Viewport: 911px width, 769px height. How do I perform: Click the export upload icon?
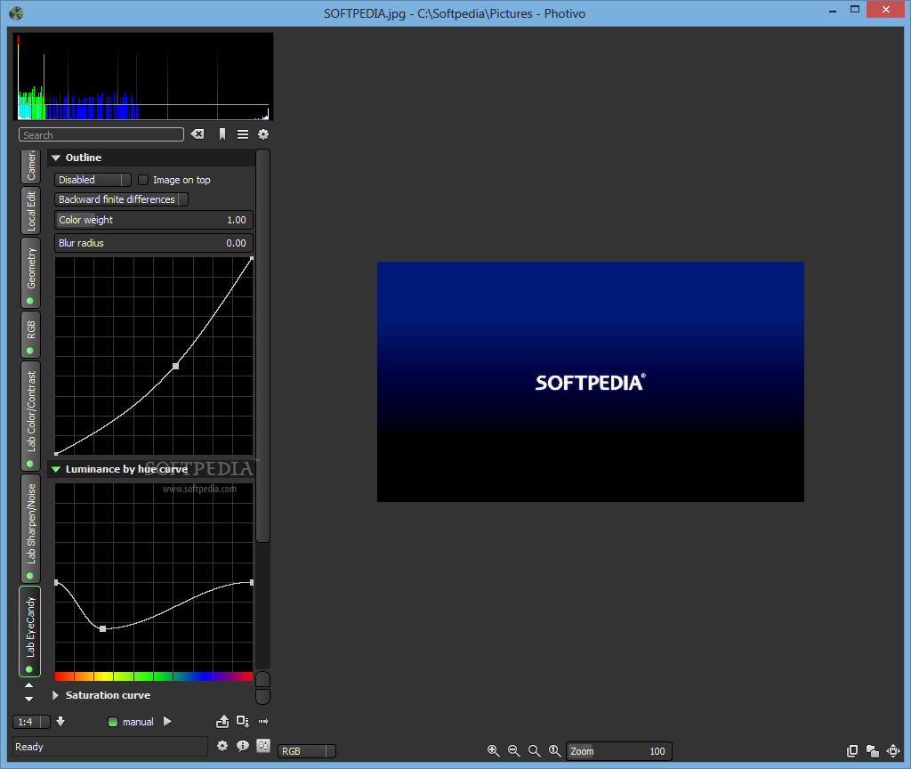[222, 721]
